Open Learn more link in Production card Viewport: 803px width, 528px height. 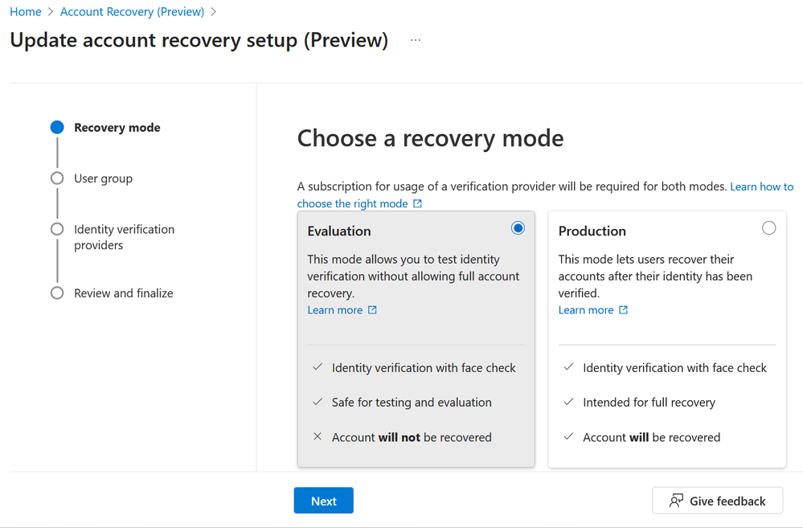click(x=586, y=310)
